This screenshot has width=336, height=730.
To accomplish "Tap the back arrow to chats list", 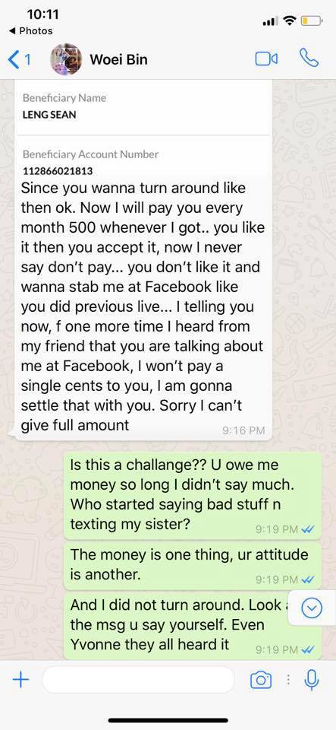I will pos(19,59).
